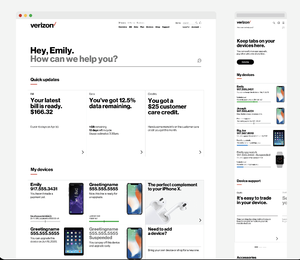300x260 pixels.
Task: Select the Business tab
Action: [x=141, y=23]
